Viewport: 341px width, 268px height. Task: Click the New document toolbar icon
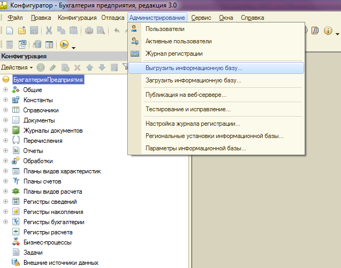[x=9, y=30]
